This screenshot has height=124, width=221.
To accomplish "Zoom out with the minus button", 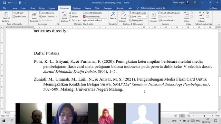I will click(193, 116).
